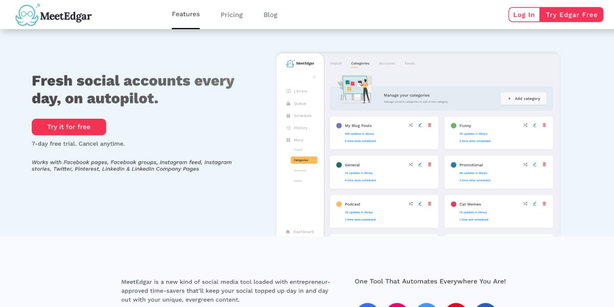Click the Log In button
The width and height of the screenshot is (614, 307).
(x=524, y=15)
